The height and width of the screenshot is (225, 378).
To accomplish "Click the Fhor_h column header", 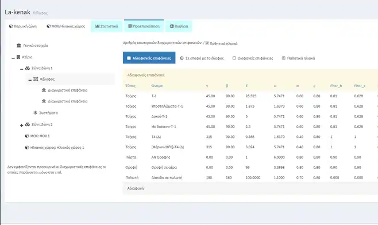I will 336,86.
